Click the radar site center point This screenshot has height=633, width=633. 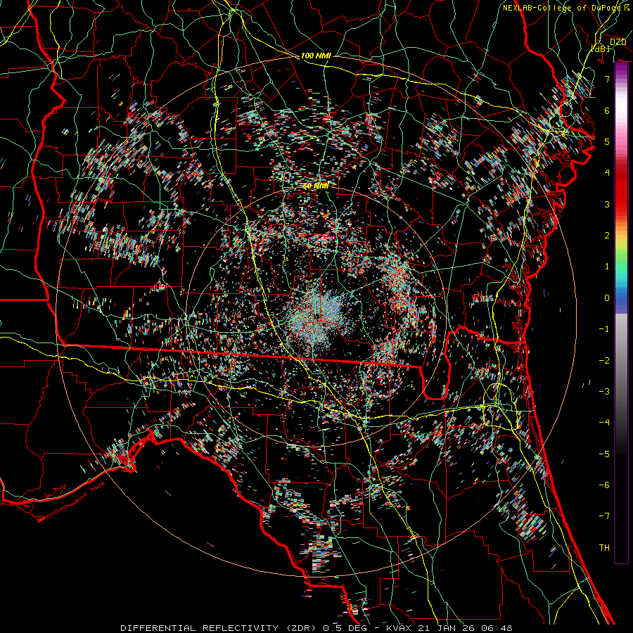[316, 316]
